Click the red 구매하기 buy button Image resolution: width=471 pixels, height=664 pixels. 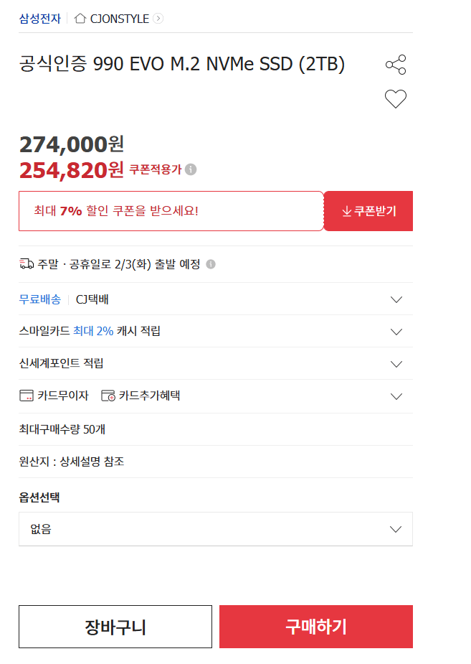click(x=316, y=627)
